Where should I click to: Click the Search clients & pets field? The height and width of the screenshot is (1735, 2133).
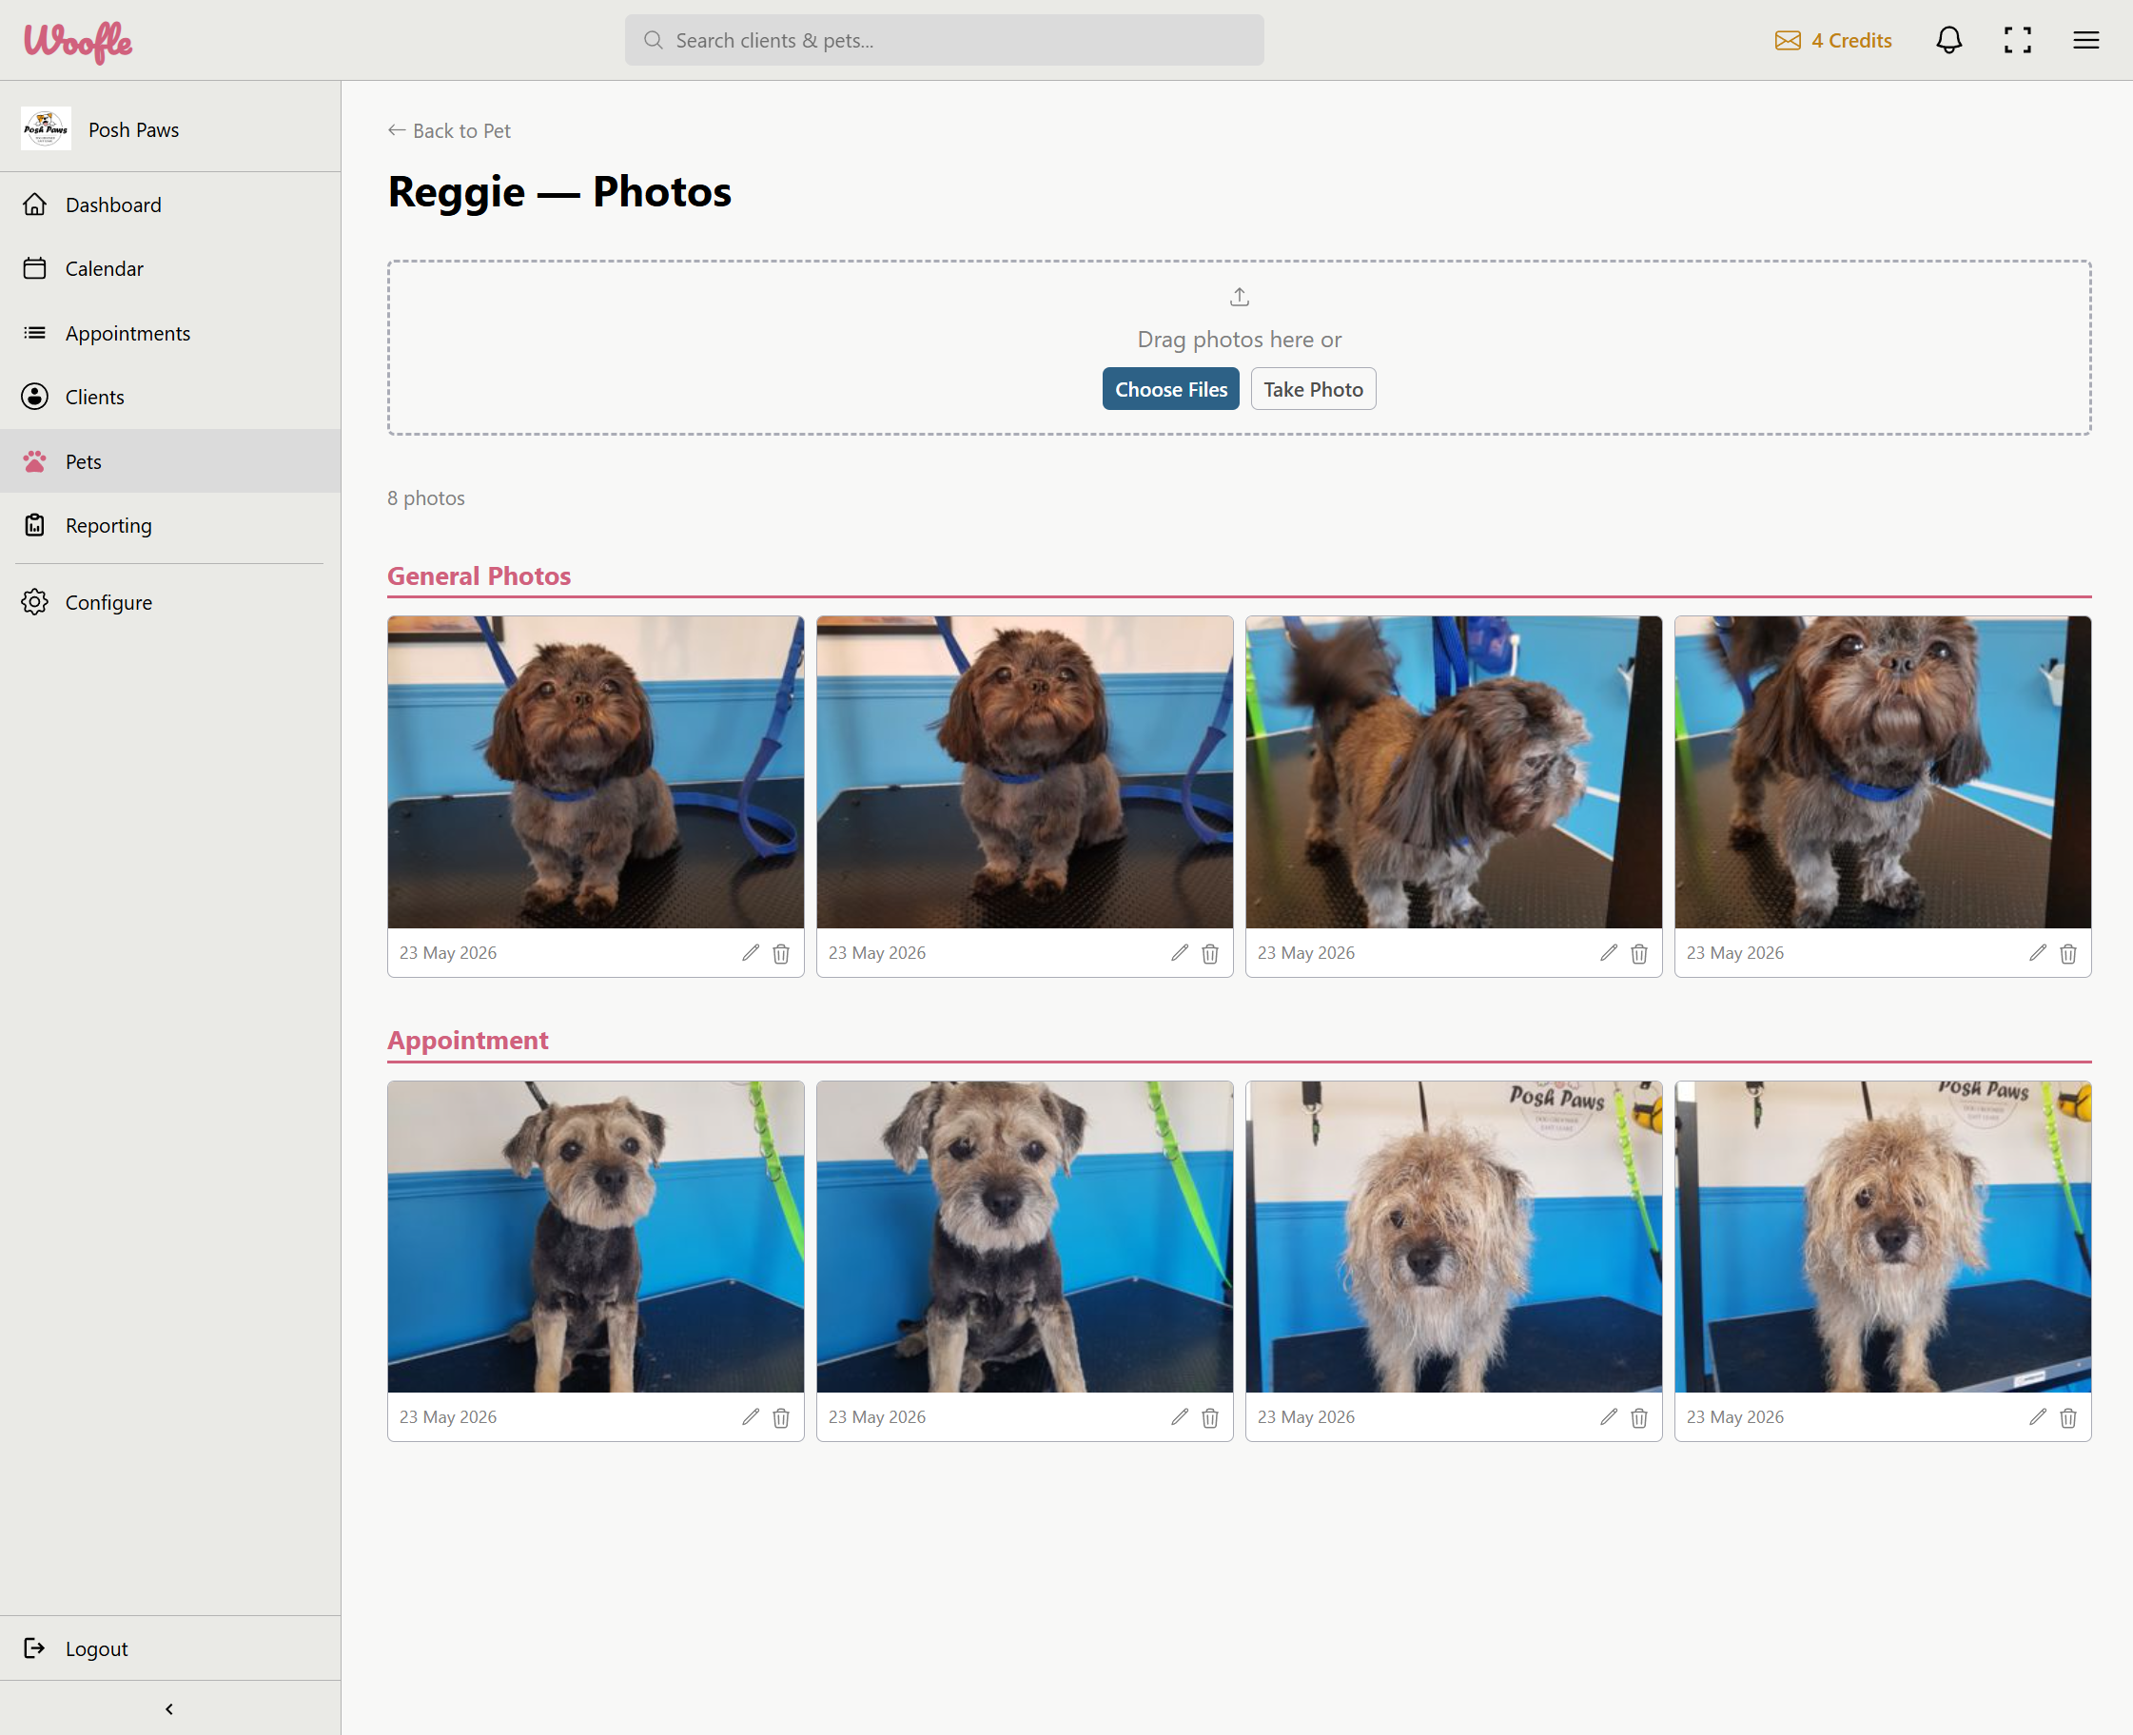pyautogui.click(x=944, y=40)
